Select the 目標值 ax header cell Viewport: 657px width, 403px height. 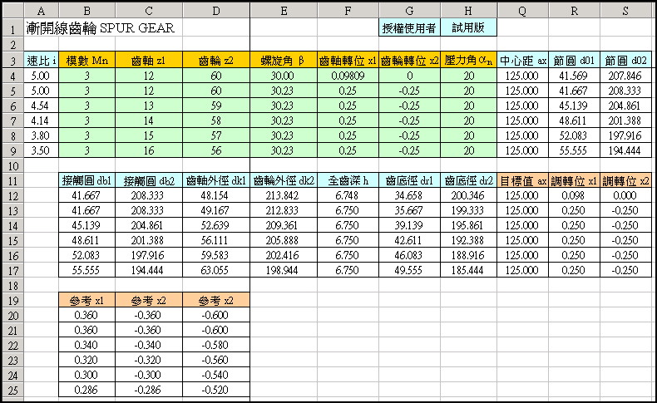coord(522,181)
